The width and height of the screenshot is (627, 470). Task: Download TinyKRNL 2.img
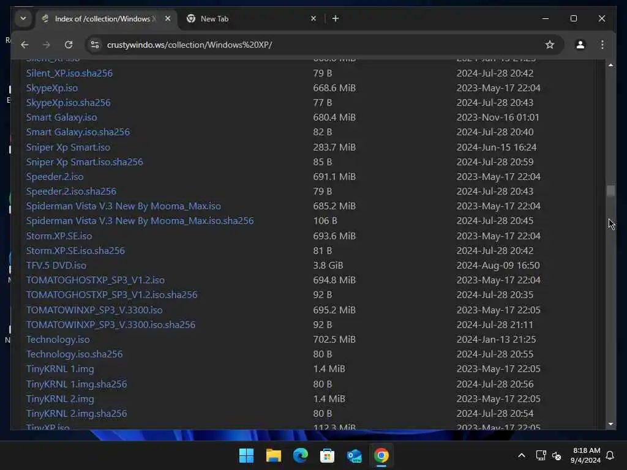60,399
